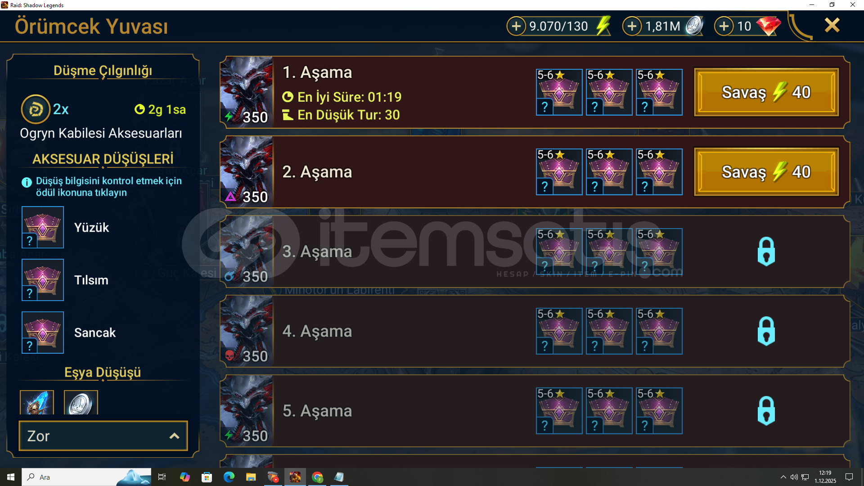Add gems with the plus button
The width and height of the screenshot is (864, 486).
click(724, 26)
